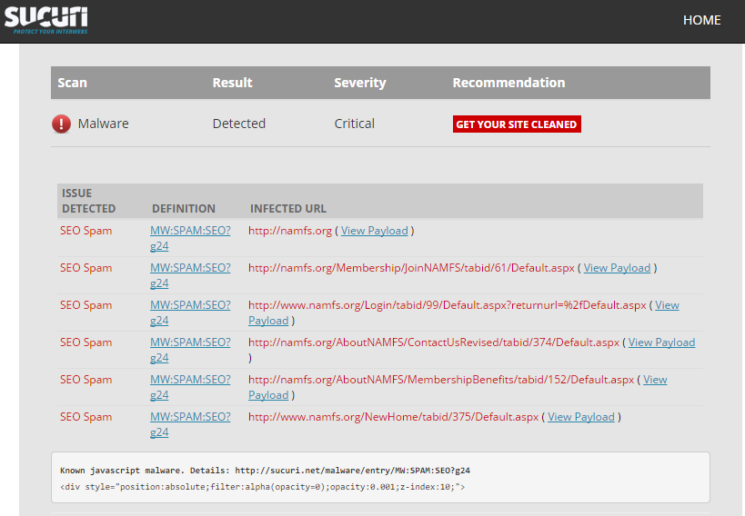Open MW:SPAM:SEO?g24 definition for ContactUsRevised row

(x=190, y=350)
